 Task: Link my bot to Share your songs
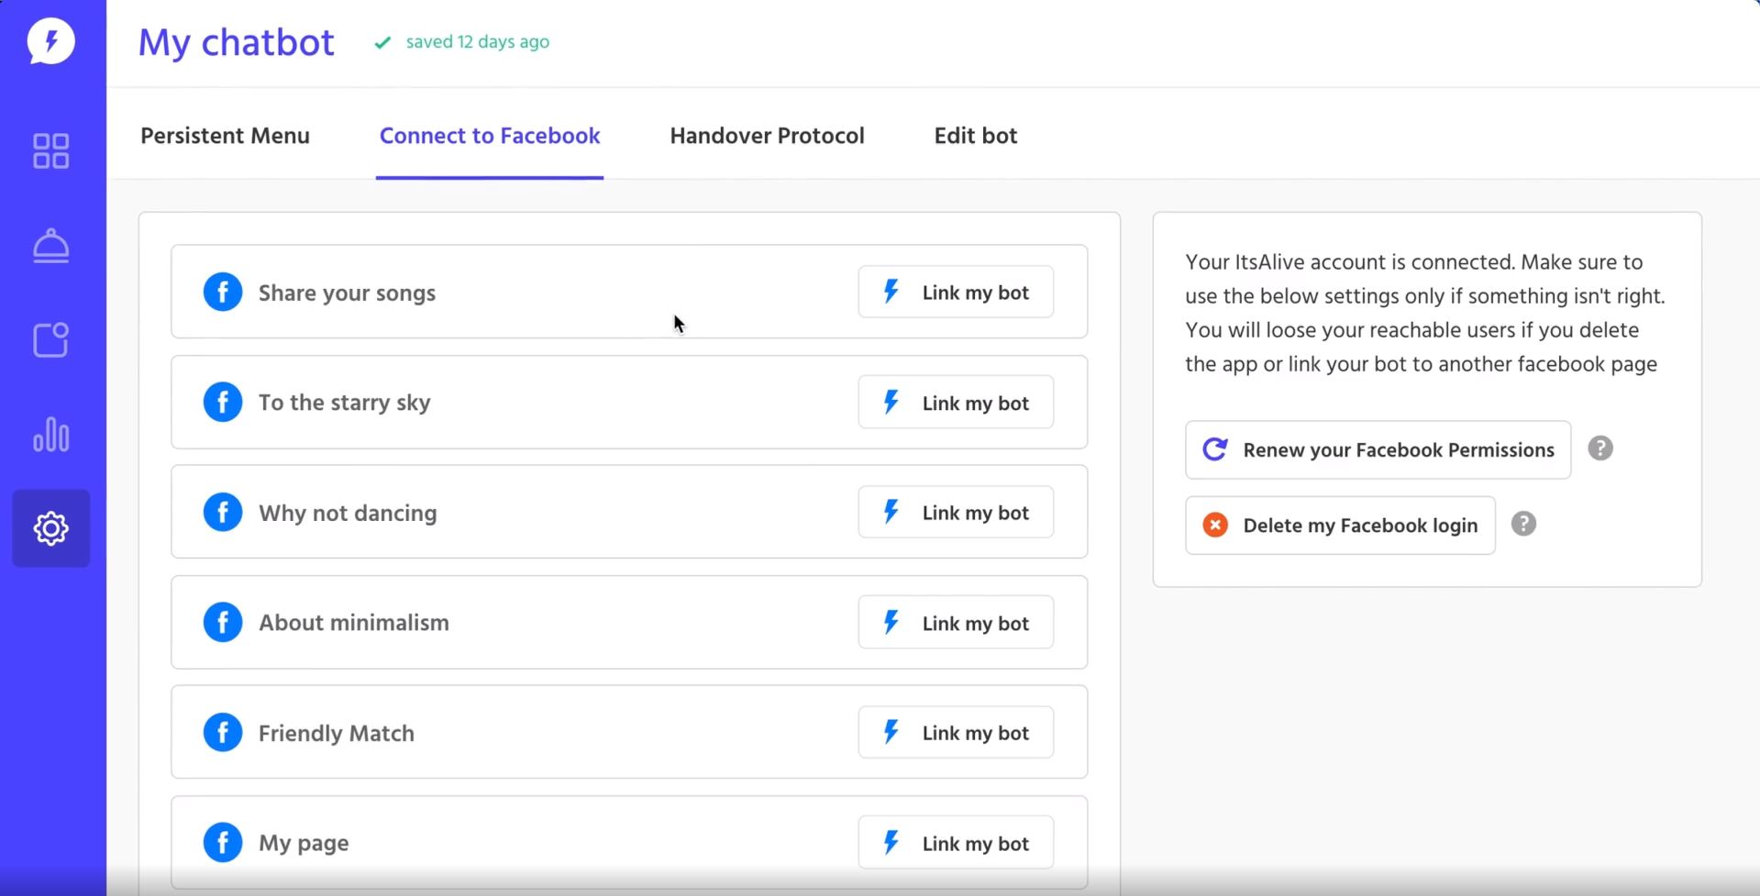pos(956,293)
